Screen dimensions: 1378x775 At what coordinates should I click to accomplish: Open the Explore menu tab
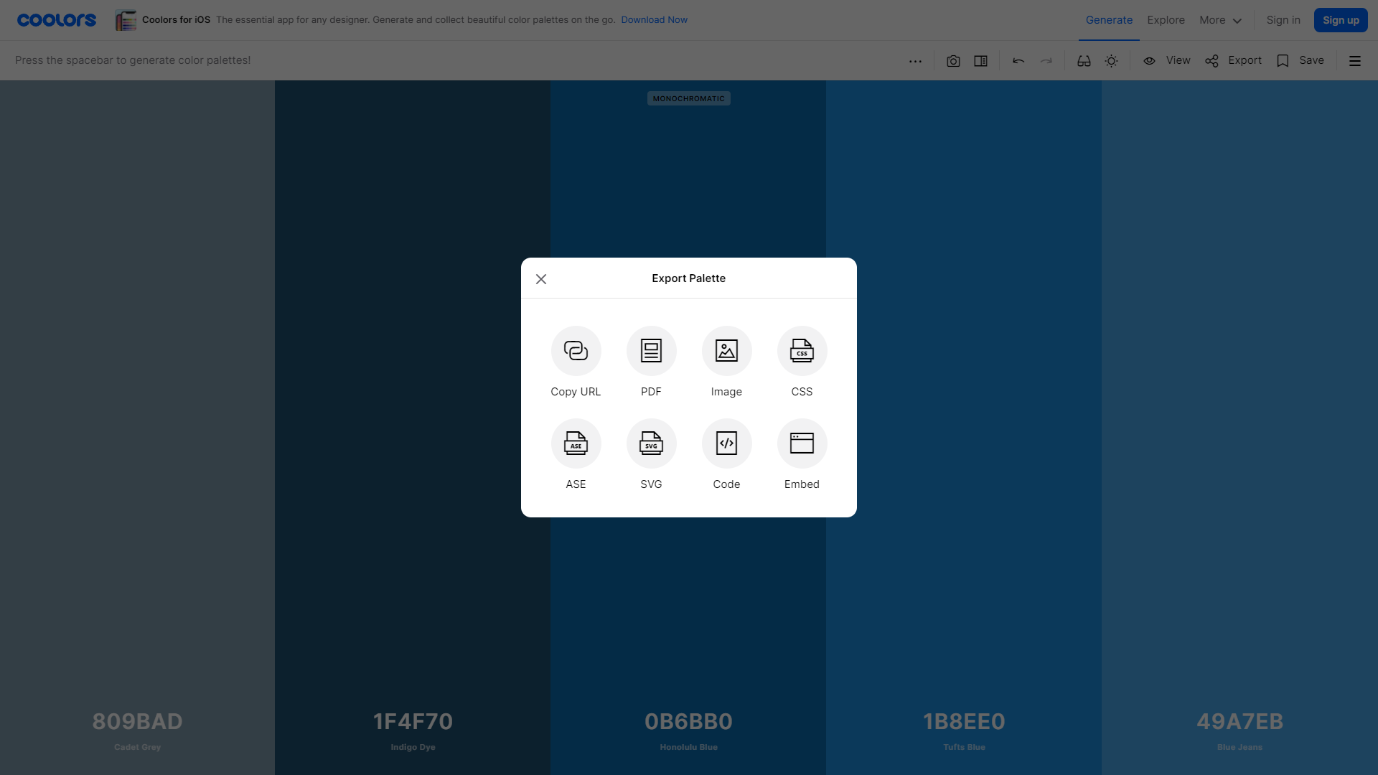pos(1166,20)
